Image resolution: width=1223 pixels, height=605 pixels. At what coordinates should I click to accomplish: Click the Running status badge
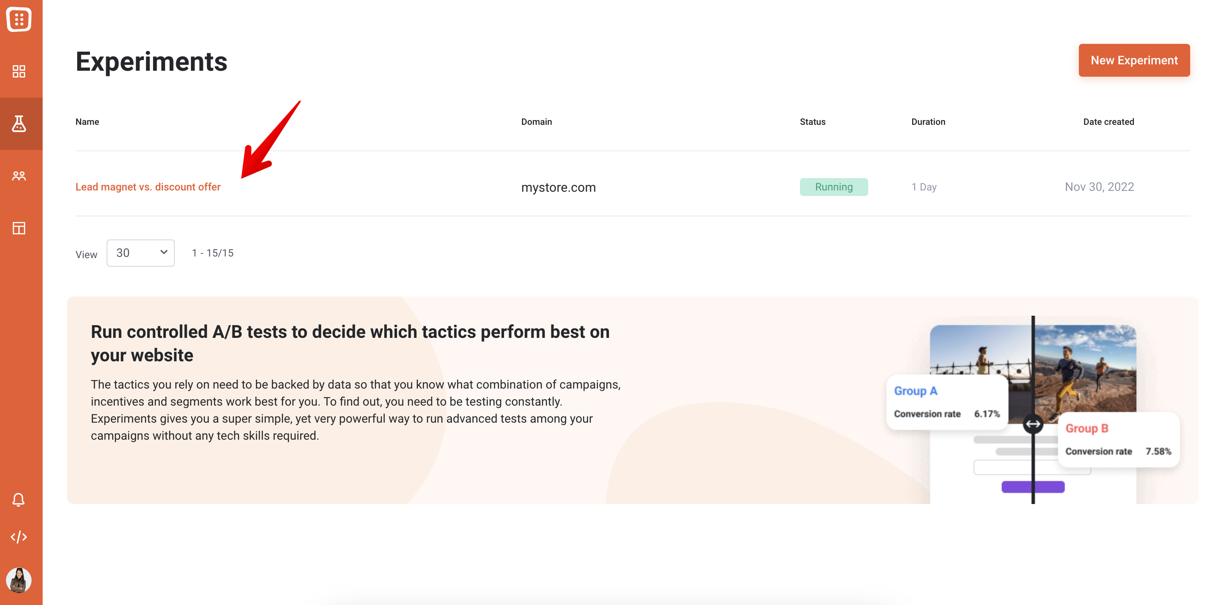point(834,187)
